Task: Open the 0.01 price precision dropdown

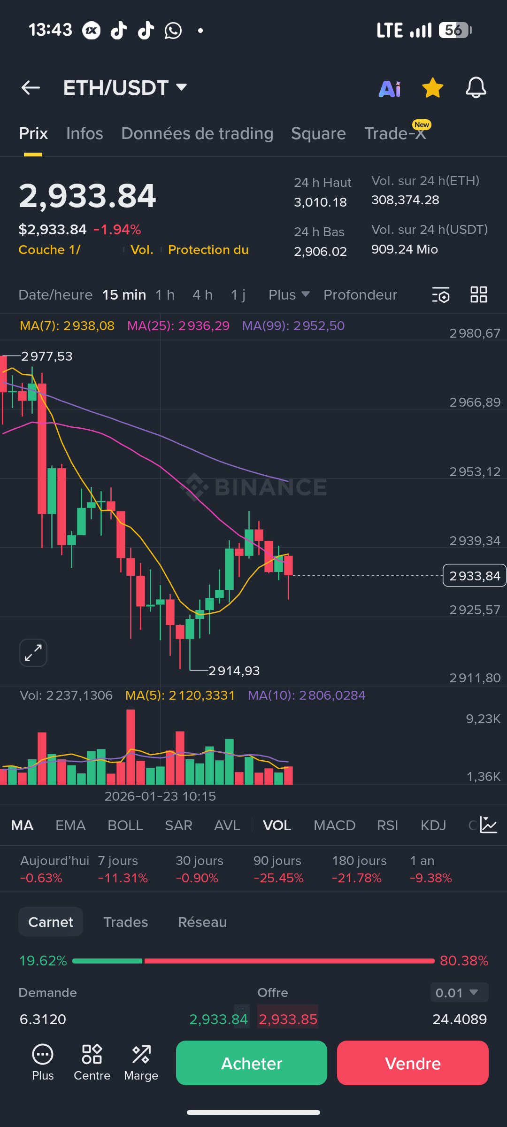Action: pyautogui.click(x=459, y=993)
